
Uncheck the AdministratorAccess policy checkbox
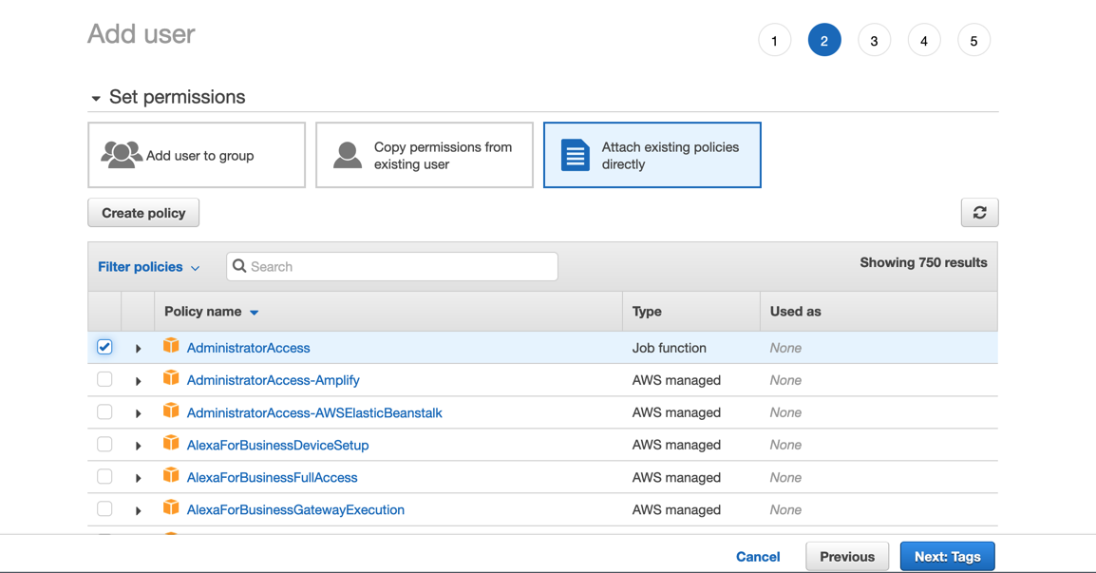coord(104,347)
